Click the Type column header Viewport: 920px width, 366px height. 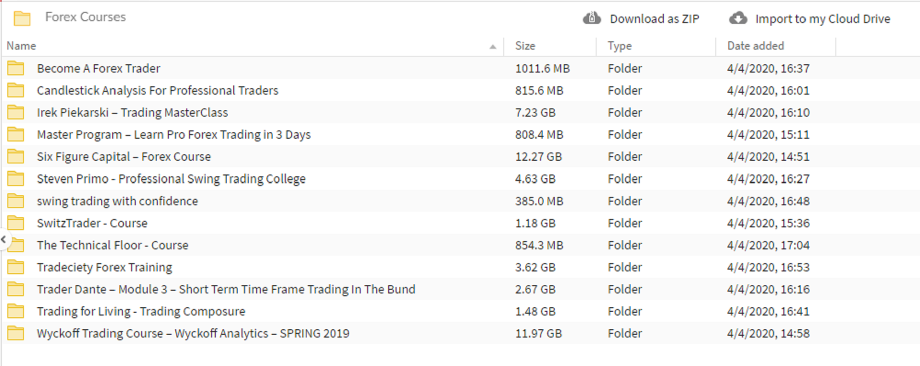620,45
